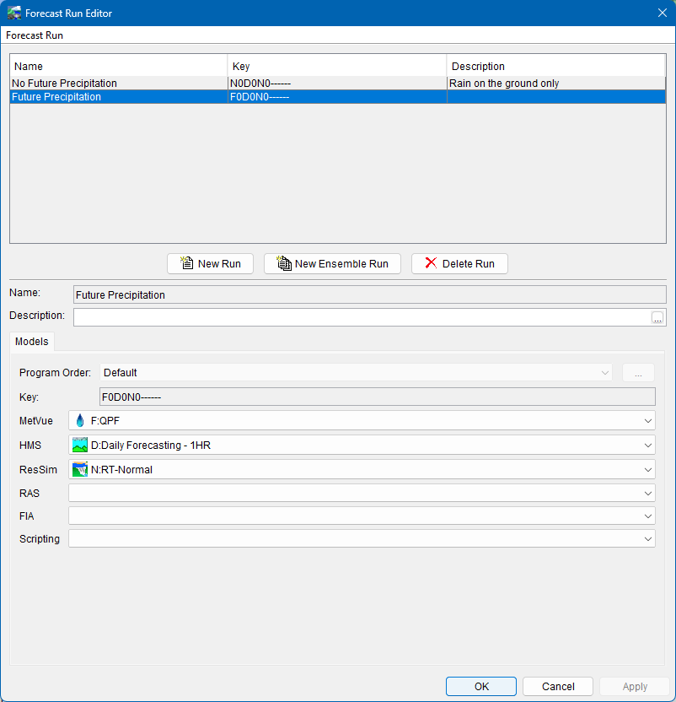
Task: Open the Description ellipsis editor button
Action: click(657, 317)
